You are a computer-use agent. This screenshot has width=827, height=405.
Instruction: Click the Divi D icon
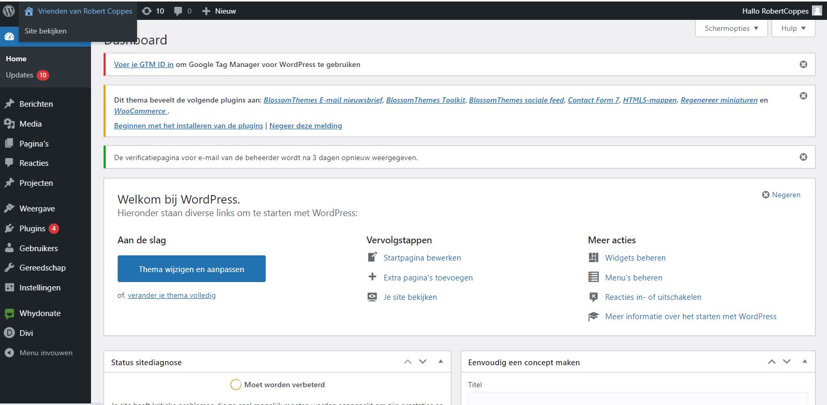(9, 333)
